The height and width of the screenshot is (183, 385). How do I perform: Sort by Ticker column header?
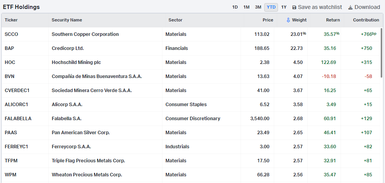11,20
